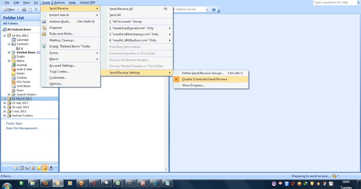Image resolution: width=361 pixels, height=189 pixels.
Task: Collapse the Contacts folder node
Action: click(x=9, y=44)
